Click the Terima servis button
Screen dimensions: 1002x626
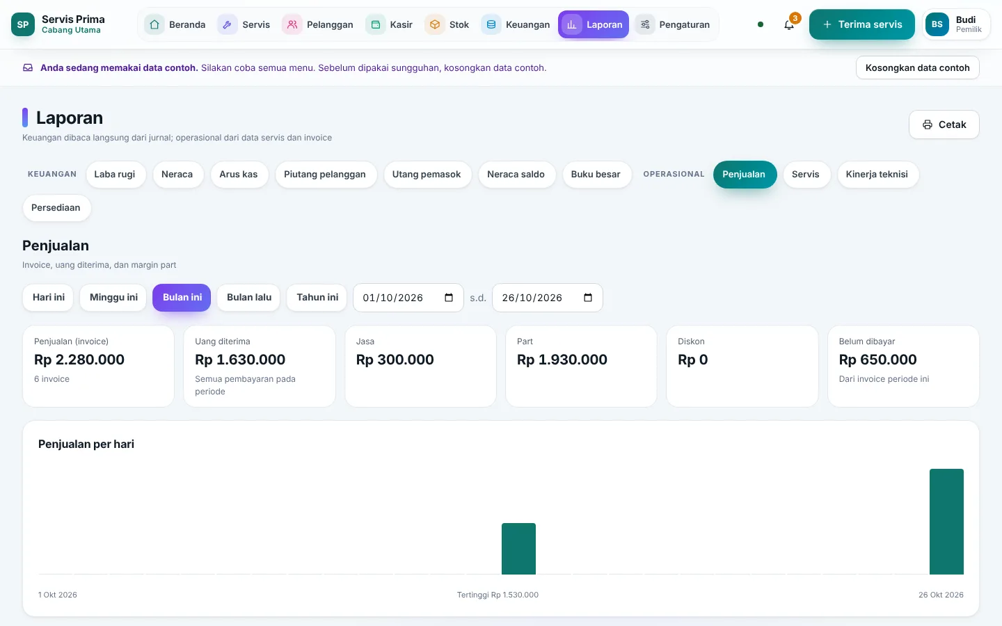[862, 24]
